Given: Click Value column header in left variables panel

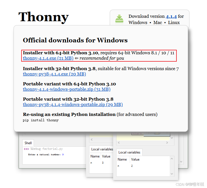Looking at the screenshot, I should click(106, 156).
